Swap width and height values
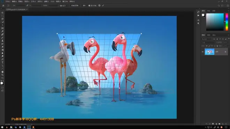This screenshot has height=129, width=230. (x=27, y=6)
